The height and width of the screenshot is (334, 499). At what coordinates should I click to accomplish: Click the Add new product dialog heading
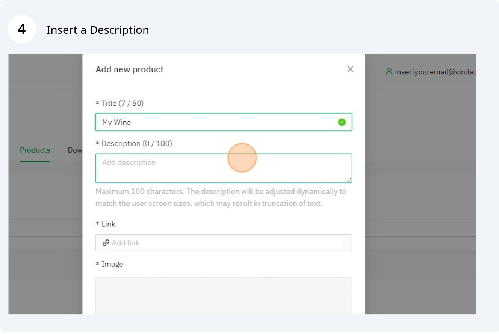(x=130, y=69)
